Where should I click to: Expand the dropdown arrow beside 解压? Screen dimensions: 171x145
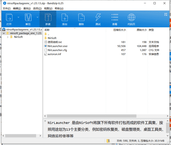(x=37, y=17)
